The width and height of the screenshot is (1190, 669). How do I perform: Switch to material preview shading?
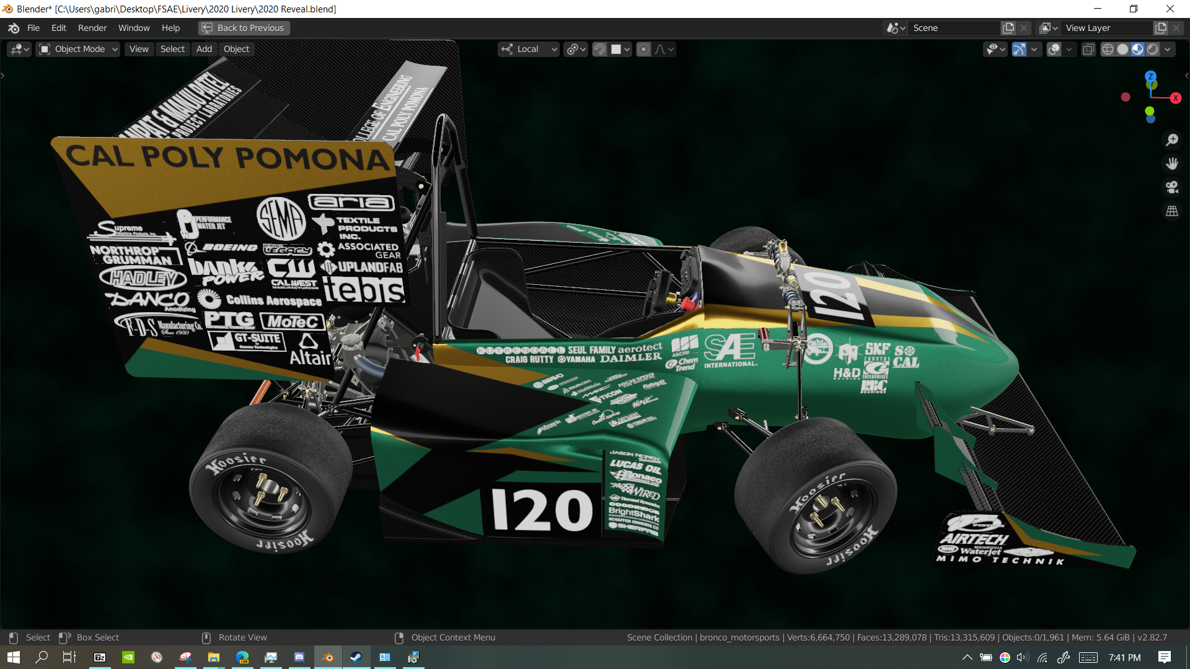click(x=1137, y=49)
